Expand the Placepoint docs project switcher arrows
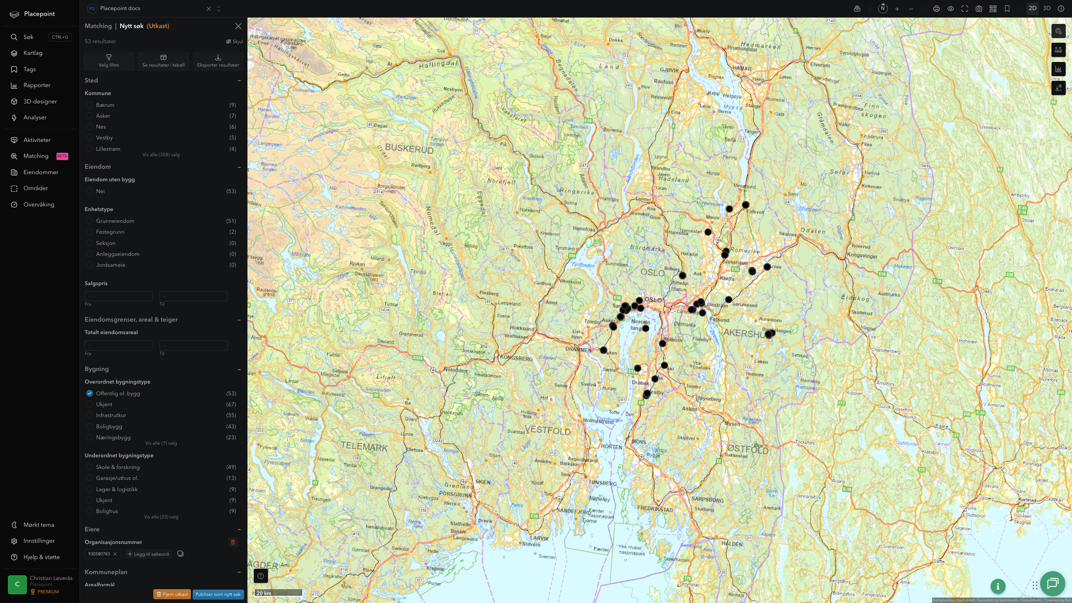Viewport: 1072px width, 603px height. [x=219, y=9]
